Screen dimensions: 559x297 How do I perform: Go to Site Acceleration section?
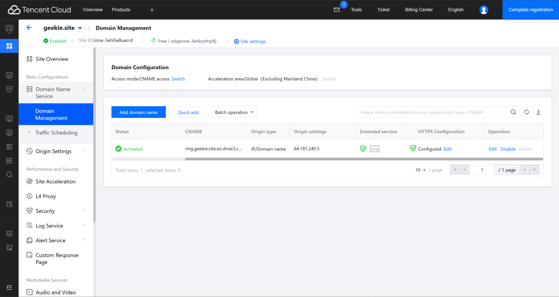coord(55,181)
